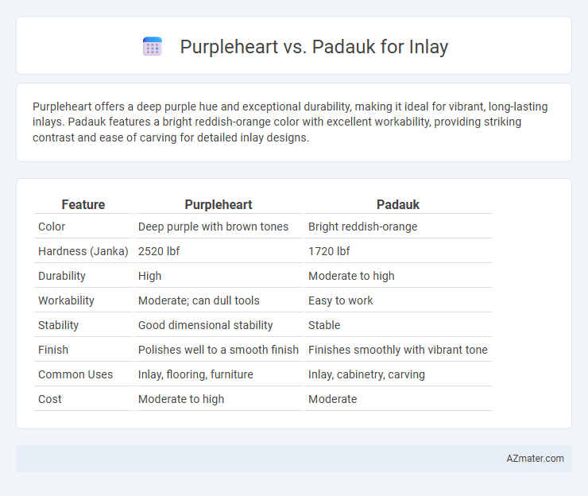The image size is (588, 496).
Task: Click 'Inlay, flooring, furniture' cell
Action: 195,374
